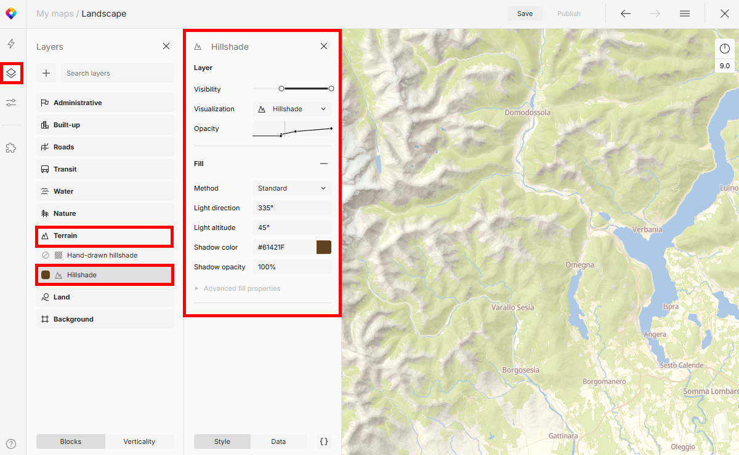Click the curly braces code view toggle

[x=324, y=441]
